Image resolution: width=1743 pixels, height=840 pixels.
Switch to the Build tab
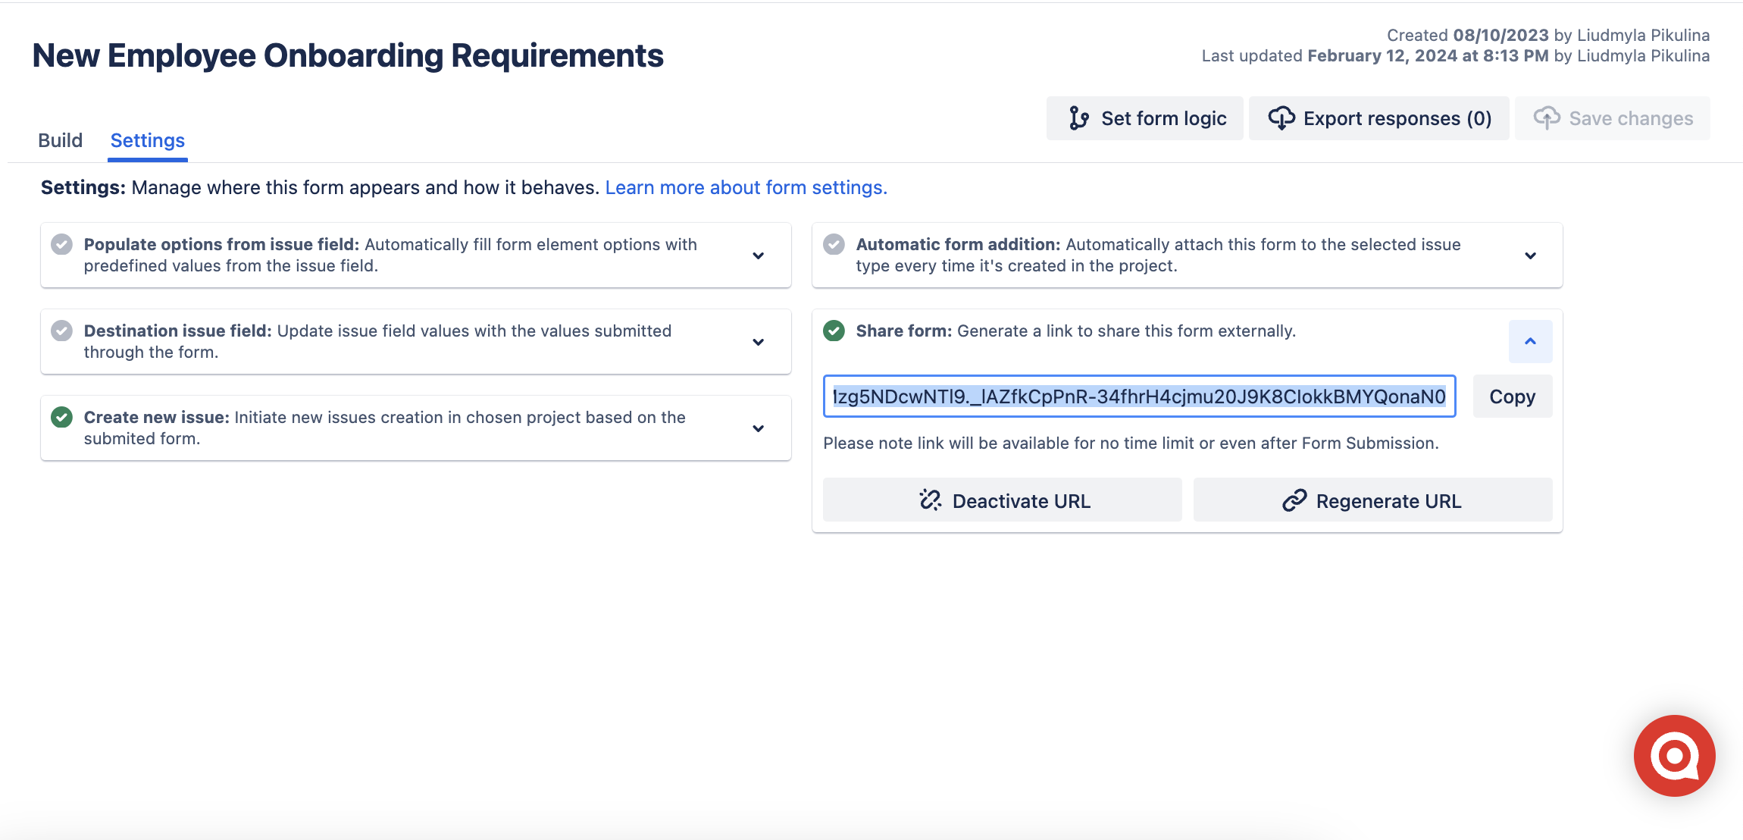(x=59, y=139)
